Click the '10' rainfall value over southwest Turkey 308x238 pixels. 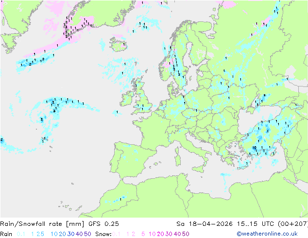point(255,148)
